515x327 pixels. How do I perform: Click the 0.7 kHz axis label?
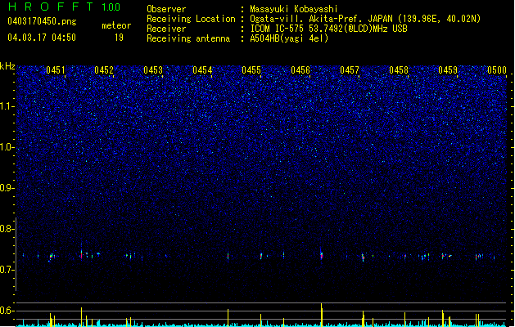pyautogui.click(x=7, y=270)
